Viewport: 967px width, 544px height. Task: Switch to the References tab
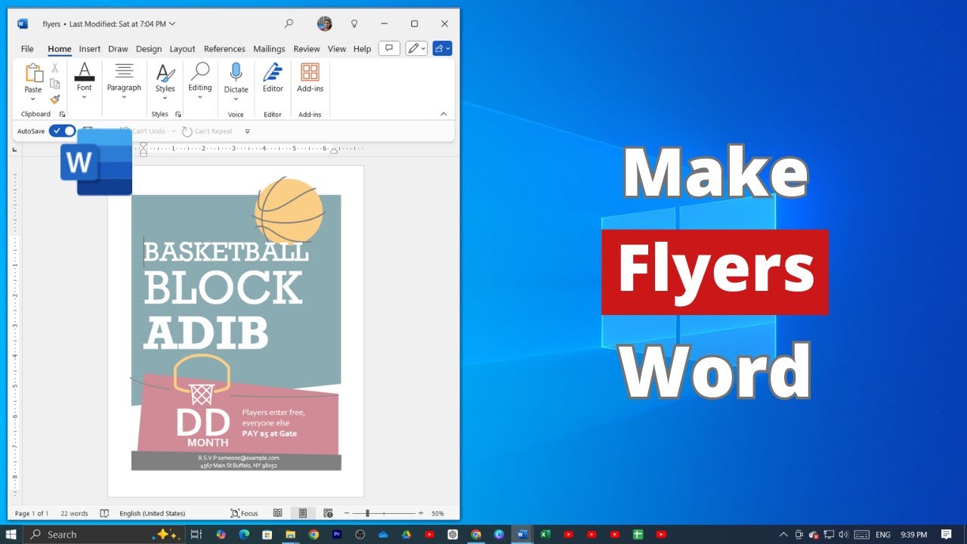pyautogui.click(x=224, y=48)
